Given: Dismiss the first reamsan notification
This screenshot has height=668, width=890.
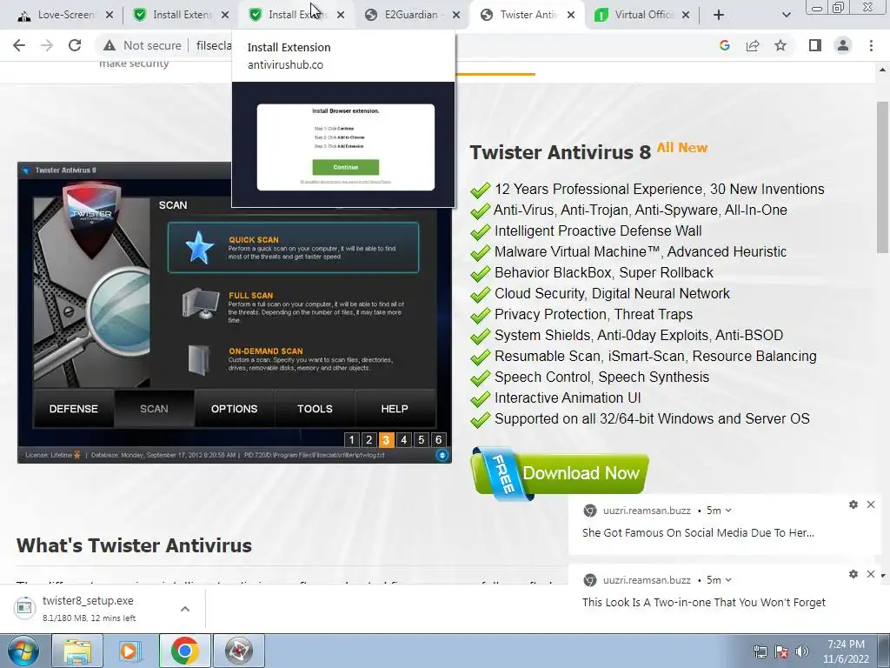Looking at the screenshot, I should click(x=871, y=504).
